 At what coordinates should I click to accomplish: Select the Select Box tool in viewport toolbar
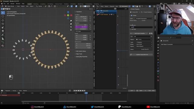[3, 13]
